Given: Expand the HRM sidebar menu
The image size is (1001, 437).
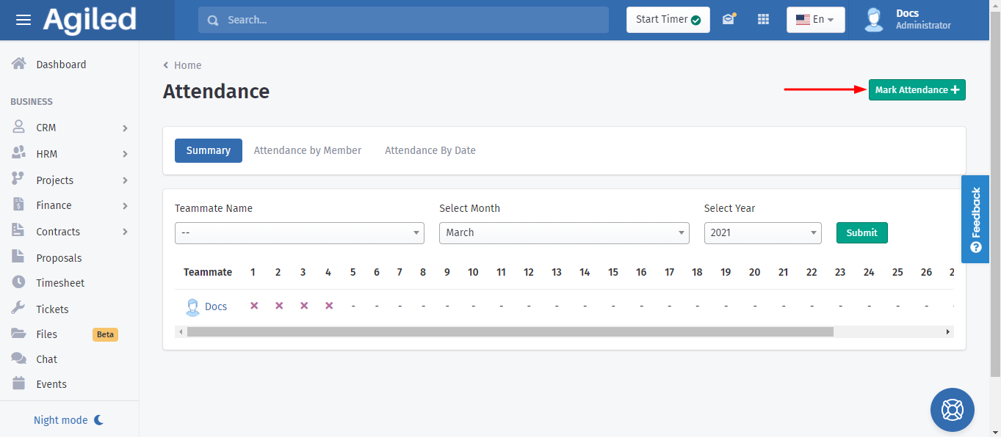Looking at the screenshot, I should (70, 154).
